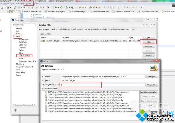The image size is (175, 123).
Task: Click the resources.jar library icon
Action: point(46,92)
